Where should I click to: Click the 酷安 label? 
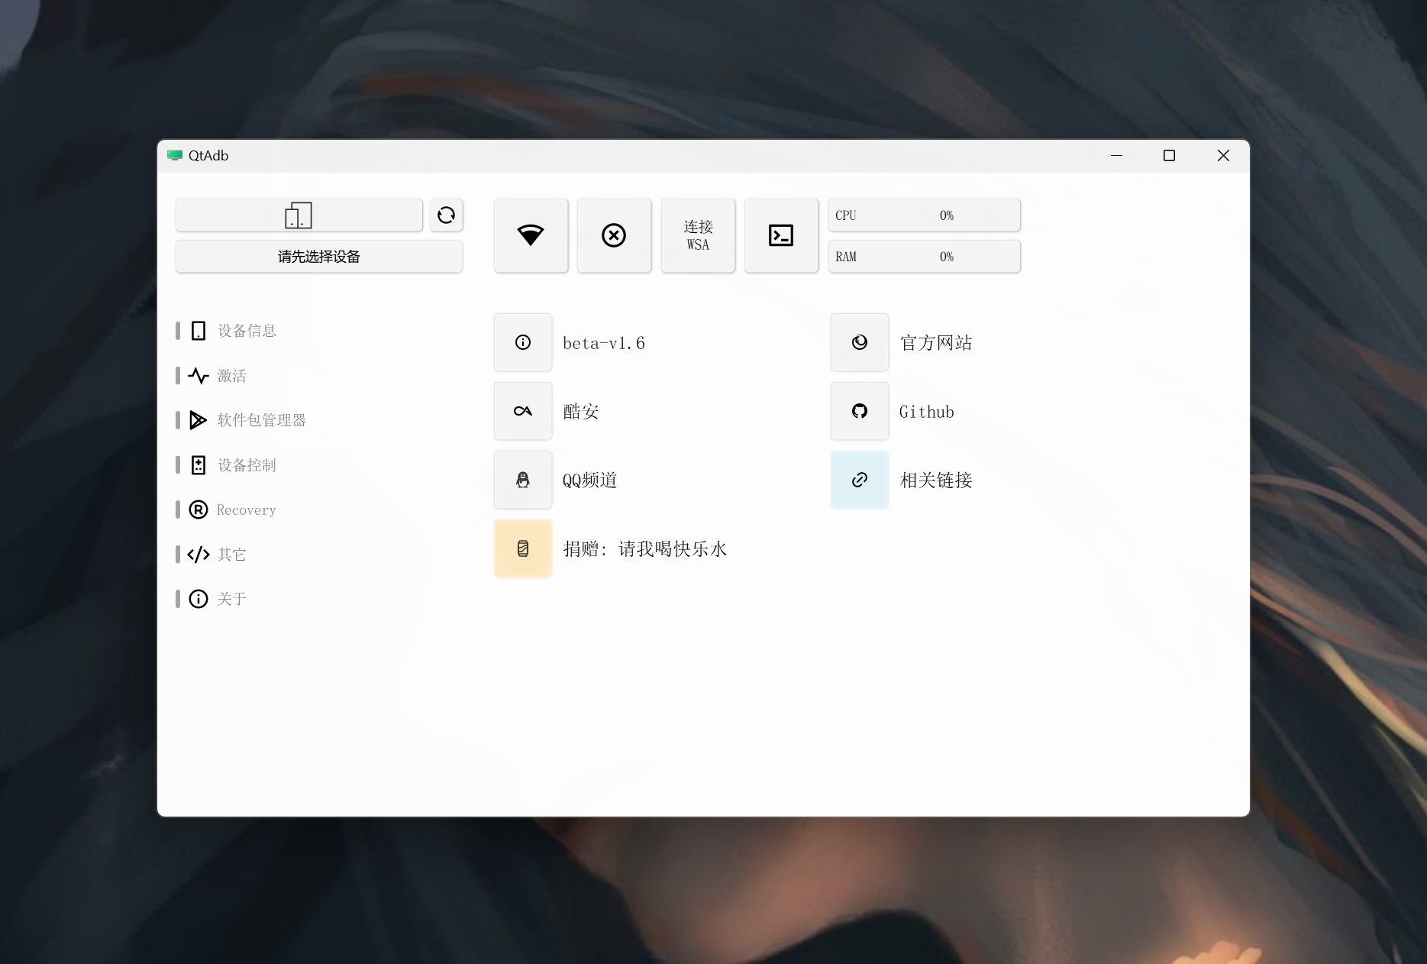click(x=581, y=412)
